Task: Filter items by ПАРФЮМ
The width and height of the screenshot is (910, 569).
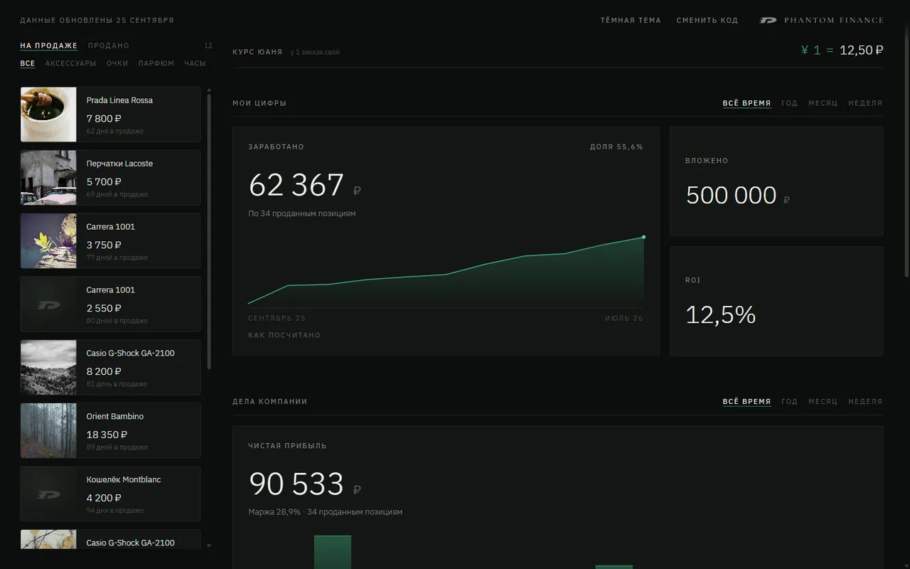Action: pyautogui.click(x=156, y=63)
